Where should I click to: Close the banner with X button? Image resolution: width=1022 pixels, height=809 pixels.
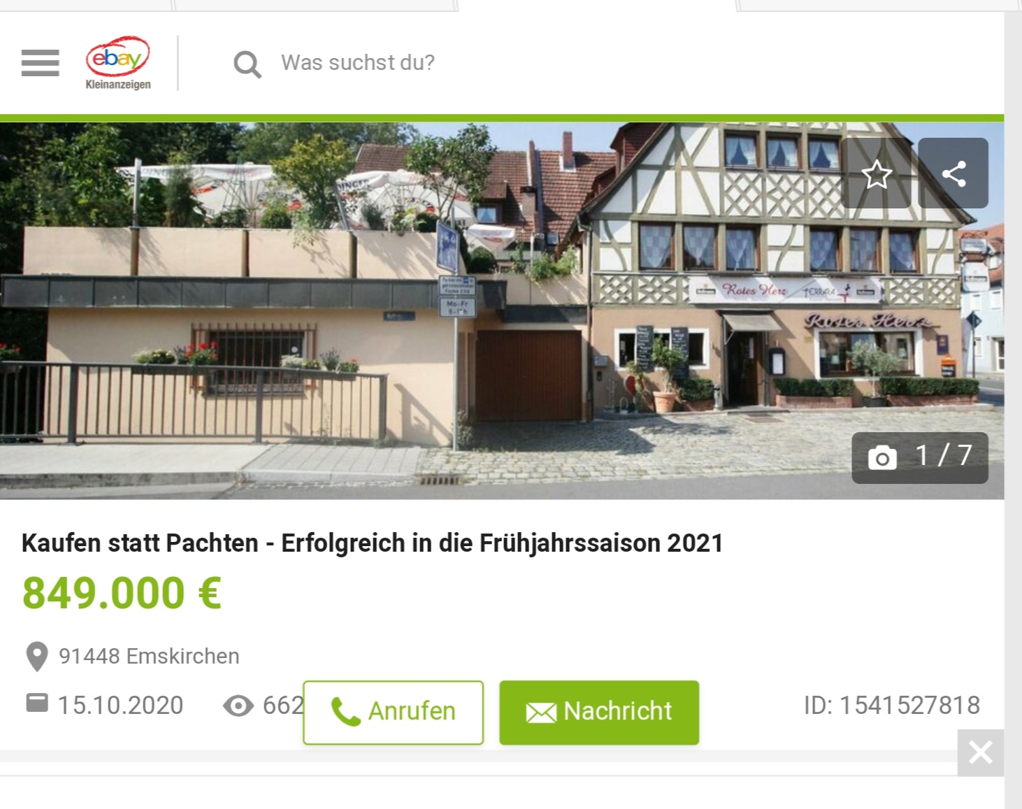(981, 752)
